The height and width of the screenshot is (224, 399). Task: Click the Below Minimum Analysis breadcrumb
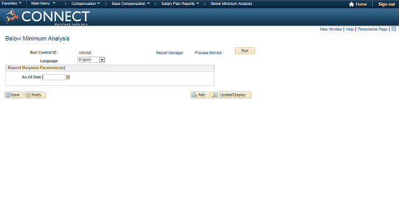(x=231, y=4)
